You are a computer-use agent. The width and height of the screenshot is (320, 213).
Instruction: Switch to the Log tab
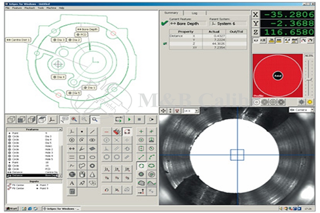tap(194, 13)
